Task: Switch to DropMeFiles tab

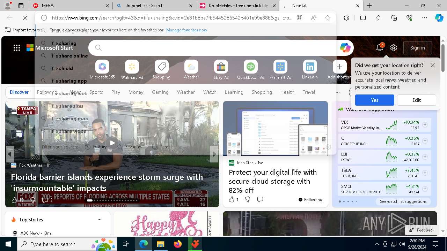Action: 237,6
